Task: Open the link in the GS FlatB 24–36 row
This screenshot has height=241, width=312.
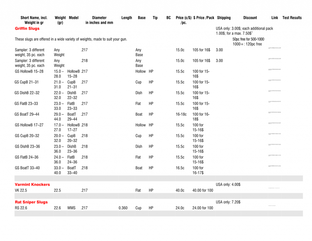Action: [275, 155]
